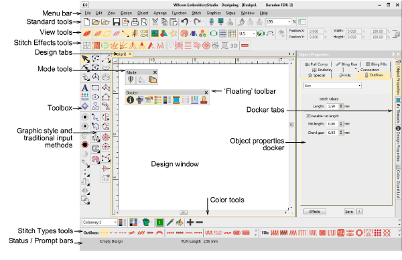The width and height of the screenshot is (402, 260).
Task: Open the U.S. measurement units dropdown
Action: (253, 34)
